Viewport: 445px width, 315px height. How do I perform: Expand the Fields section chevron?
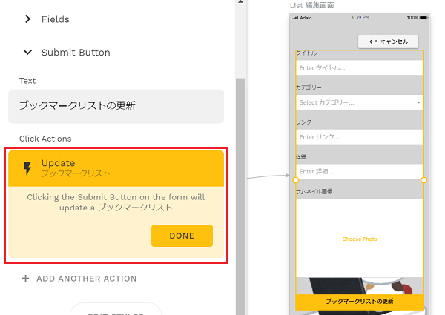[27, 19]
